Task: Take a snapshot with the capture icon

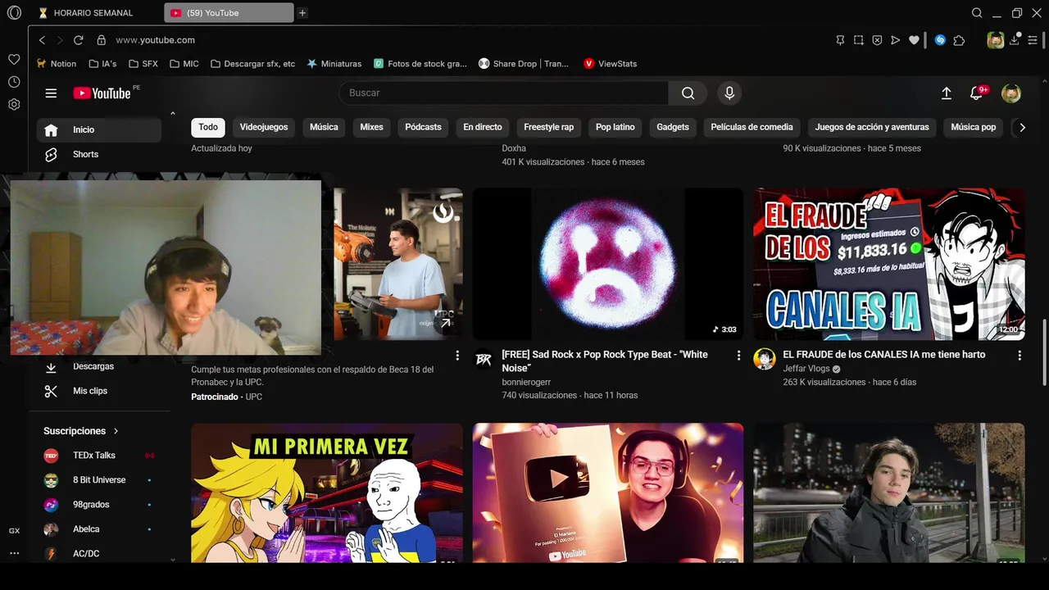Action: tap(858, 40)
